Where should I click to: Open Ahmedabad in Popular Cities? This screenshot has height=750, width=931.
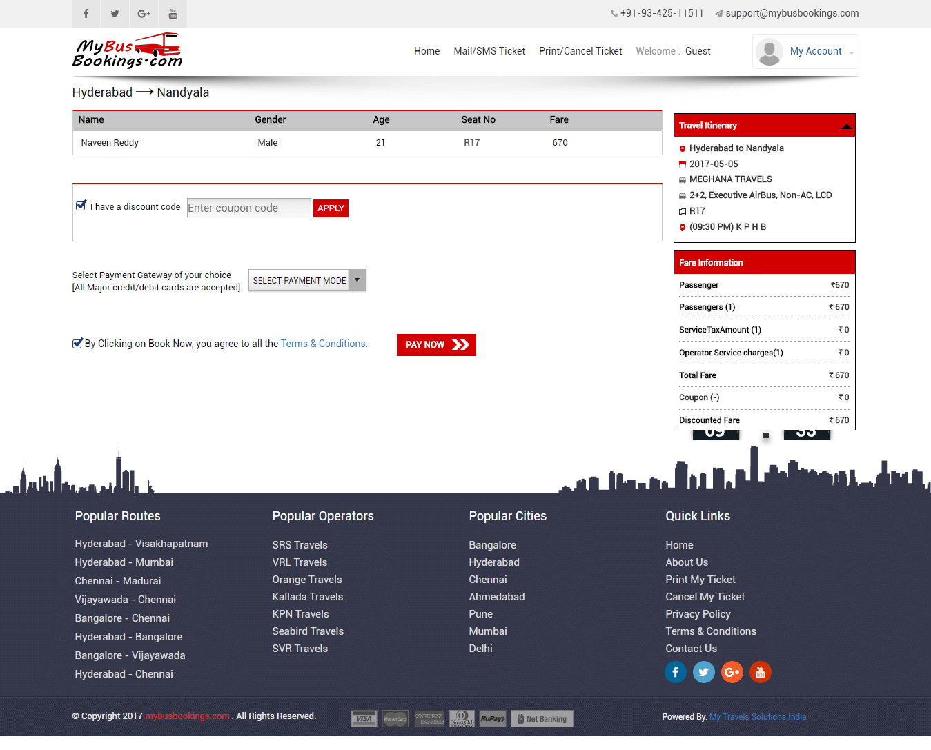[x=497, y=597]
